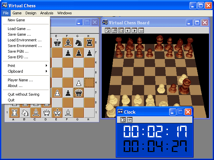Click the board tilt arrows icon

(x=121, y=30)
